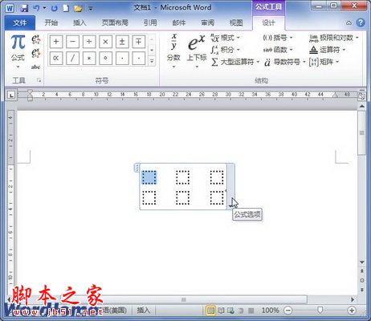Viewport: 371px width, 321px height.
Task: Open the 运算符 (Operator) dropdown
Action: [328, 50]
